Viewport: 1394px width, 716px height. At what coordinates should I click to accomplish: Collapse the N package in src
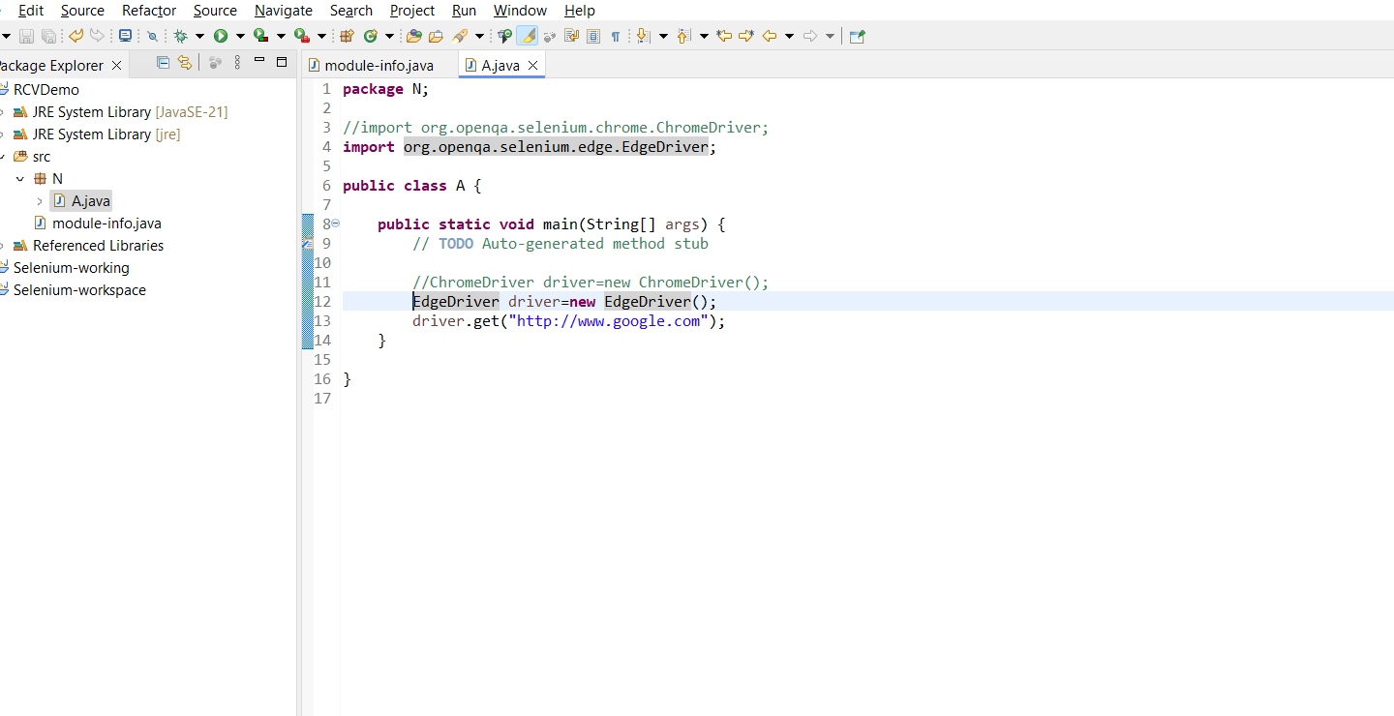tap(20, 178)
